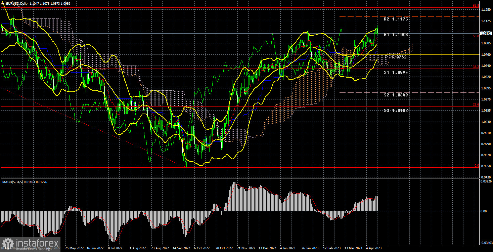Click the 61.8 Fibonacci level label
The height and width of the screenshot is (252, 493).
476,6
